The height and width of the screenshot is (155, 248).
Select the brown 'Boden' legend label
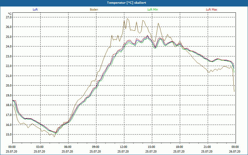point(94,10)
